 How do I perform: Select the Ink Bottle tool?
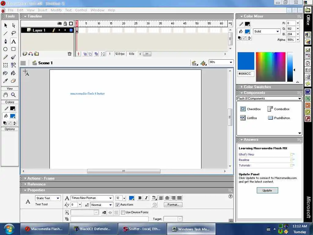(x=6, y=73)
